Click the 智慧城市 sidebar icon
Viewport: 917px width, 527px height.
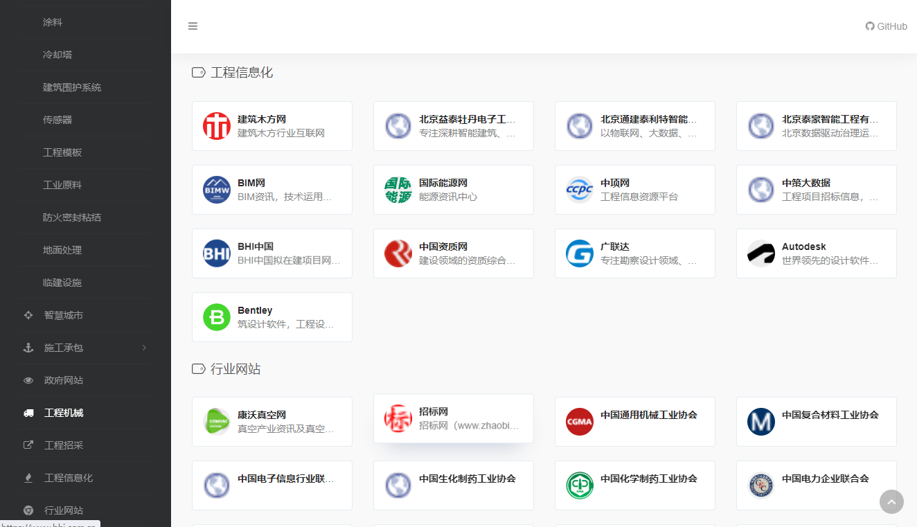28,315
